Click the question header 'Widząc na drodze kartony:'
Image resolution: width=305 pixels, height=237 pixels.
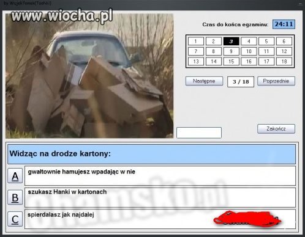click(x=151, y=154)
